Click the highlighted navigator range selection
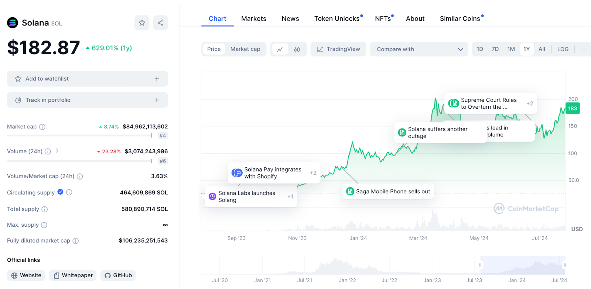Screen dimensions: 591x289 click(x=523, y=265)
